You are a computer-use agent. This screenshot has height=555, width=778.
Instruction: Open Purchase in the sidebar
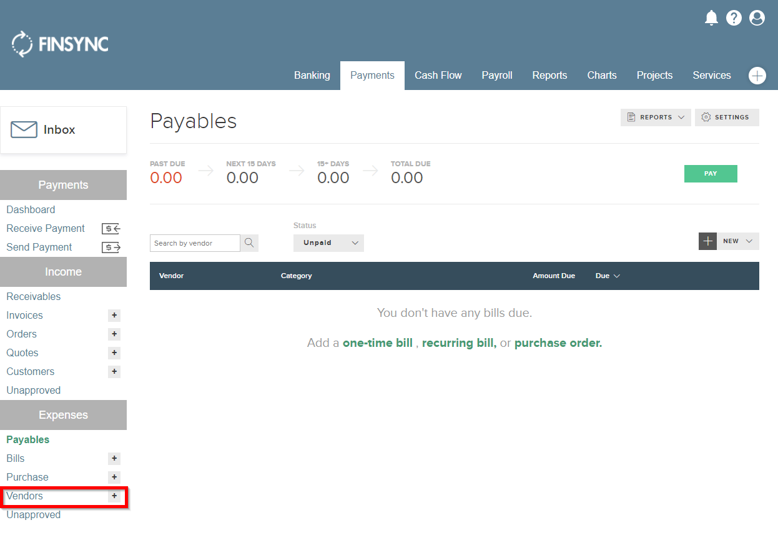(27, 477)
